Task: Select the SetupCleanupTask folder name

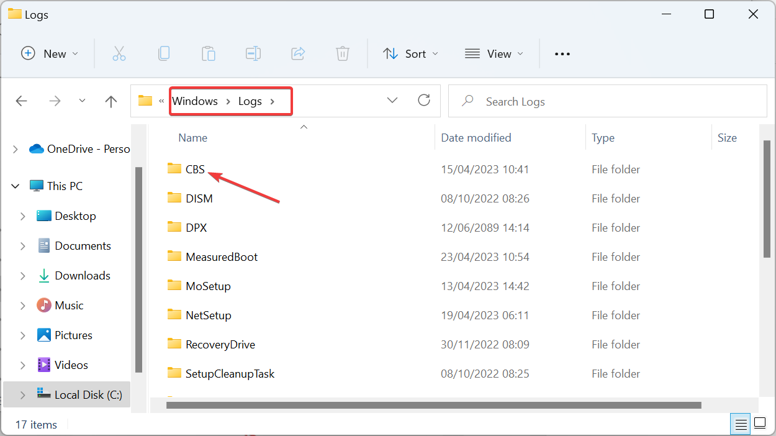Action: coord(230,373)
